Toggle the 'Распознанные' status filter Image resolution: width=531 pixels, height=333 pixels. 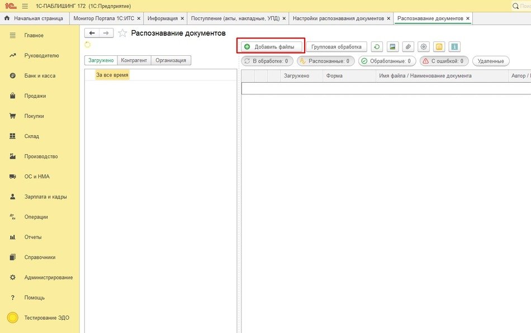[x=325, y=61]
